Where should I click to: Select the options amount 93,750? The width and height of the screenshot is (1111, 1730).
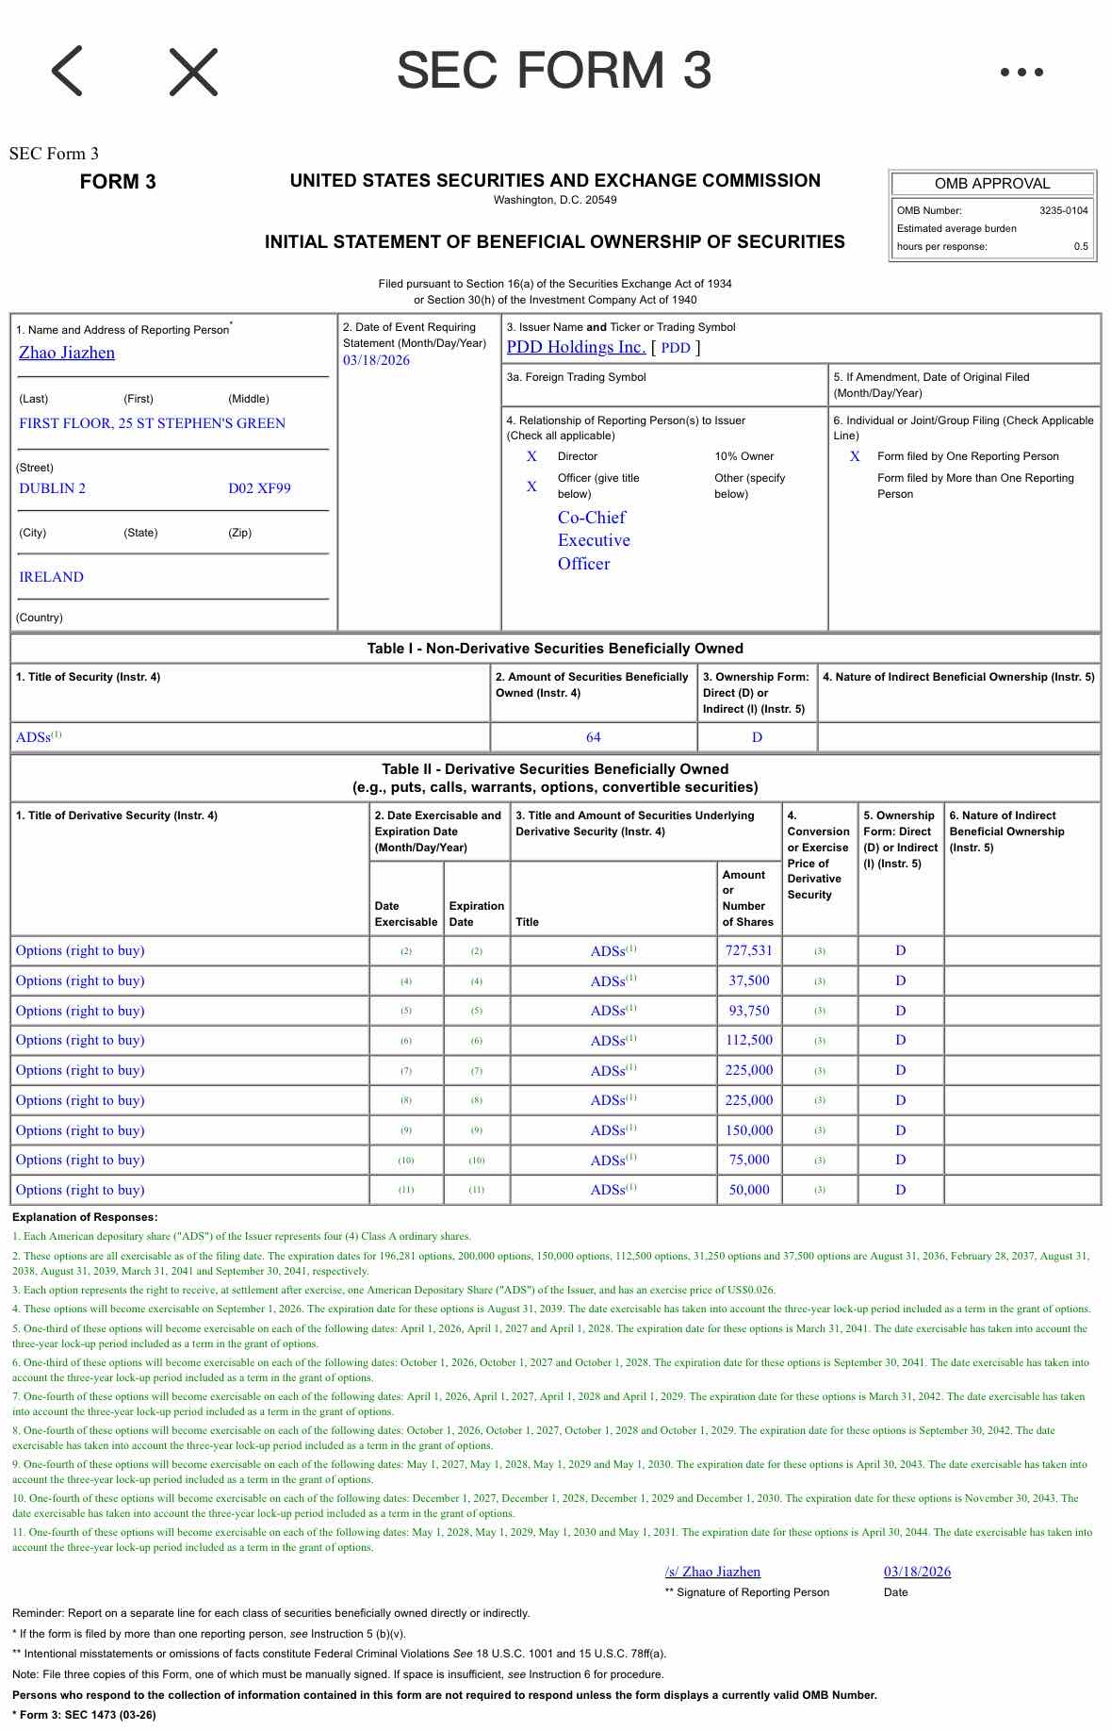(748, 1011)
